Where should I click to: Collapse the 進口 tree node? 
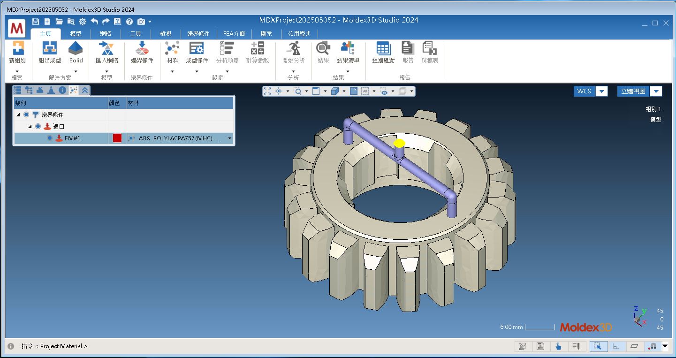click(30, 126)
